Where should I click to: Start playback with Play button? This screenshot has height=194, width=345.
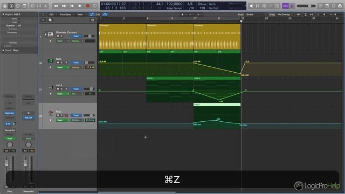tap(80, 6)
